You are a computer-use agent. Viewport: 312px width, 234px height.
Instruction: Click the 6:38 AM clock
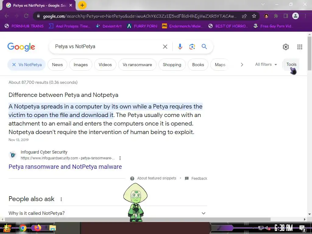point(284,228)
